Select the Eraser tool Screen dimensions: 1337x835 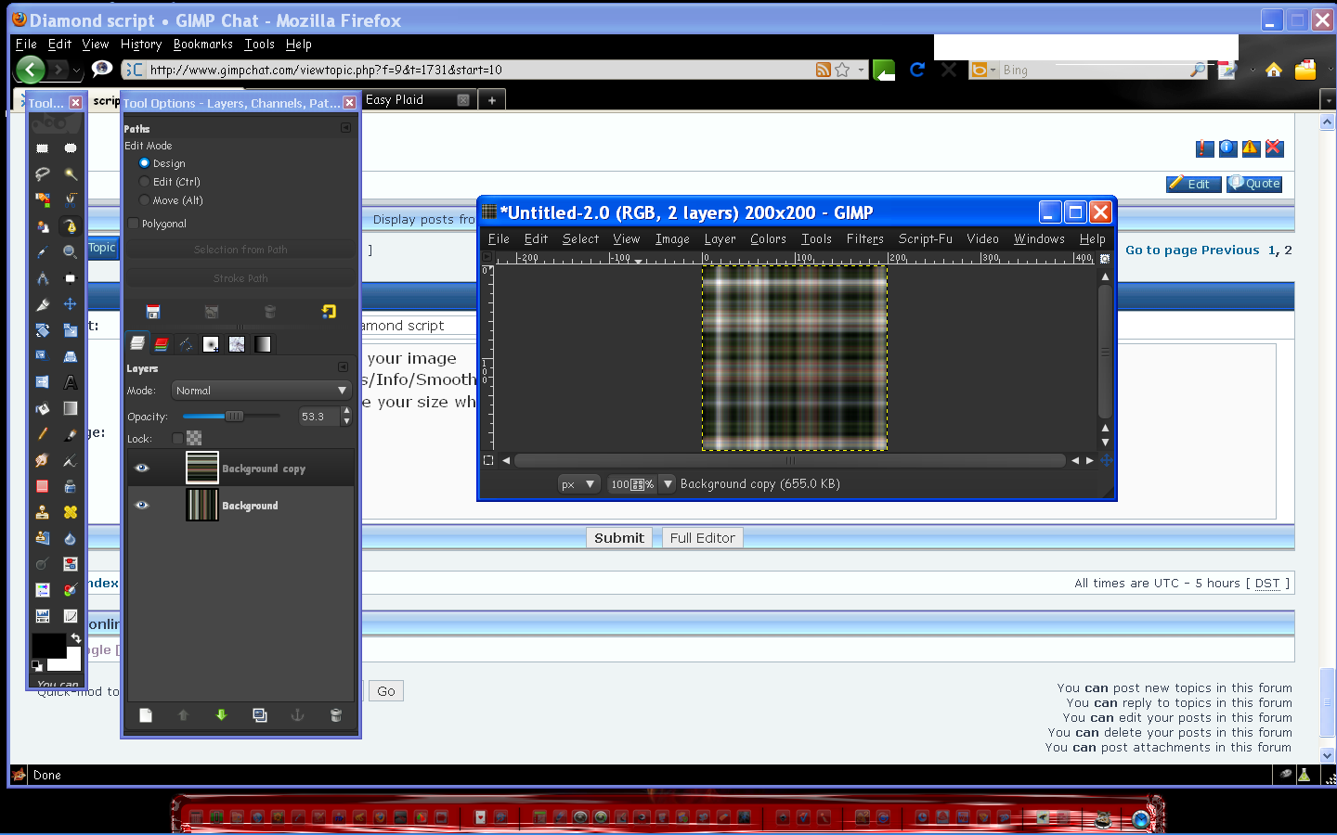pos(42,485)
